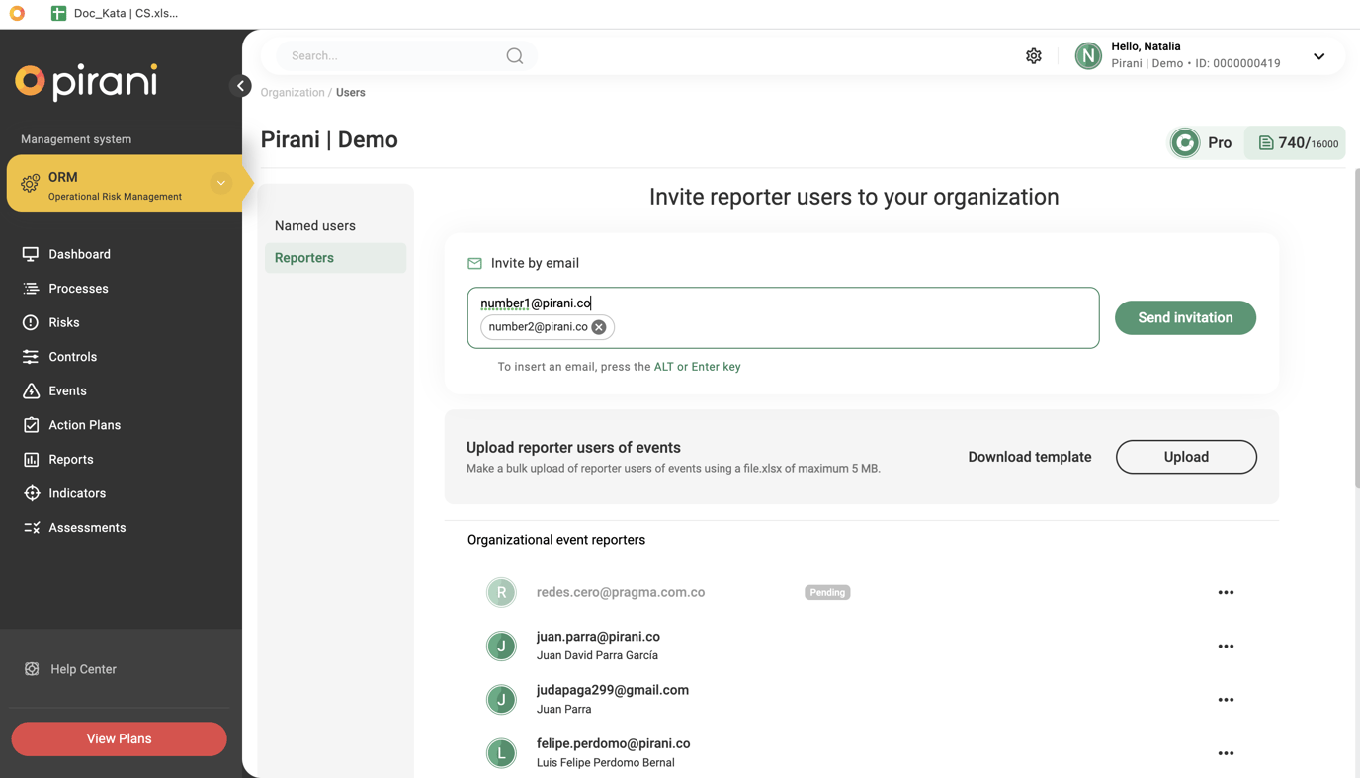Click the Send invitation button
Screen dimensions: 1360x778
[1185, 317]
